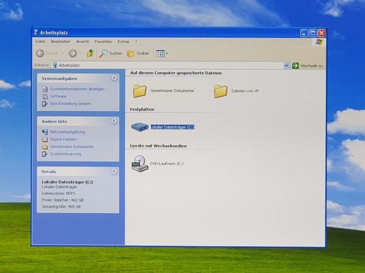This screenshot has height=273, width=365.
Task: Go up one folder level icon
Action: (90, 53)
